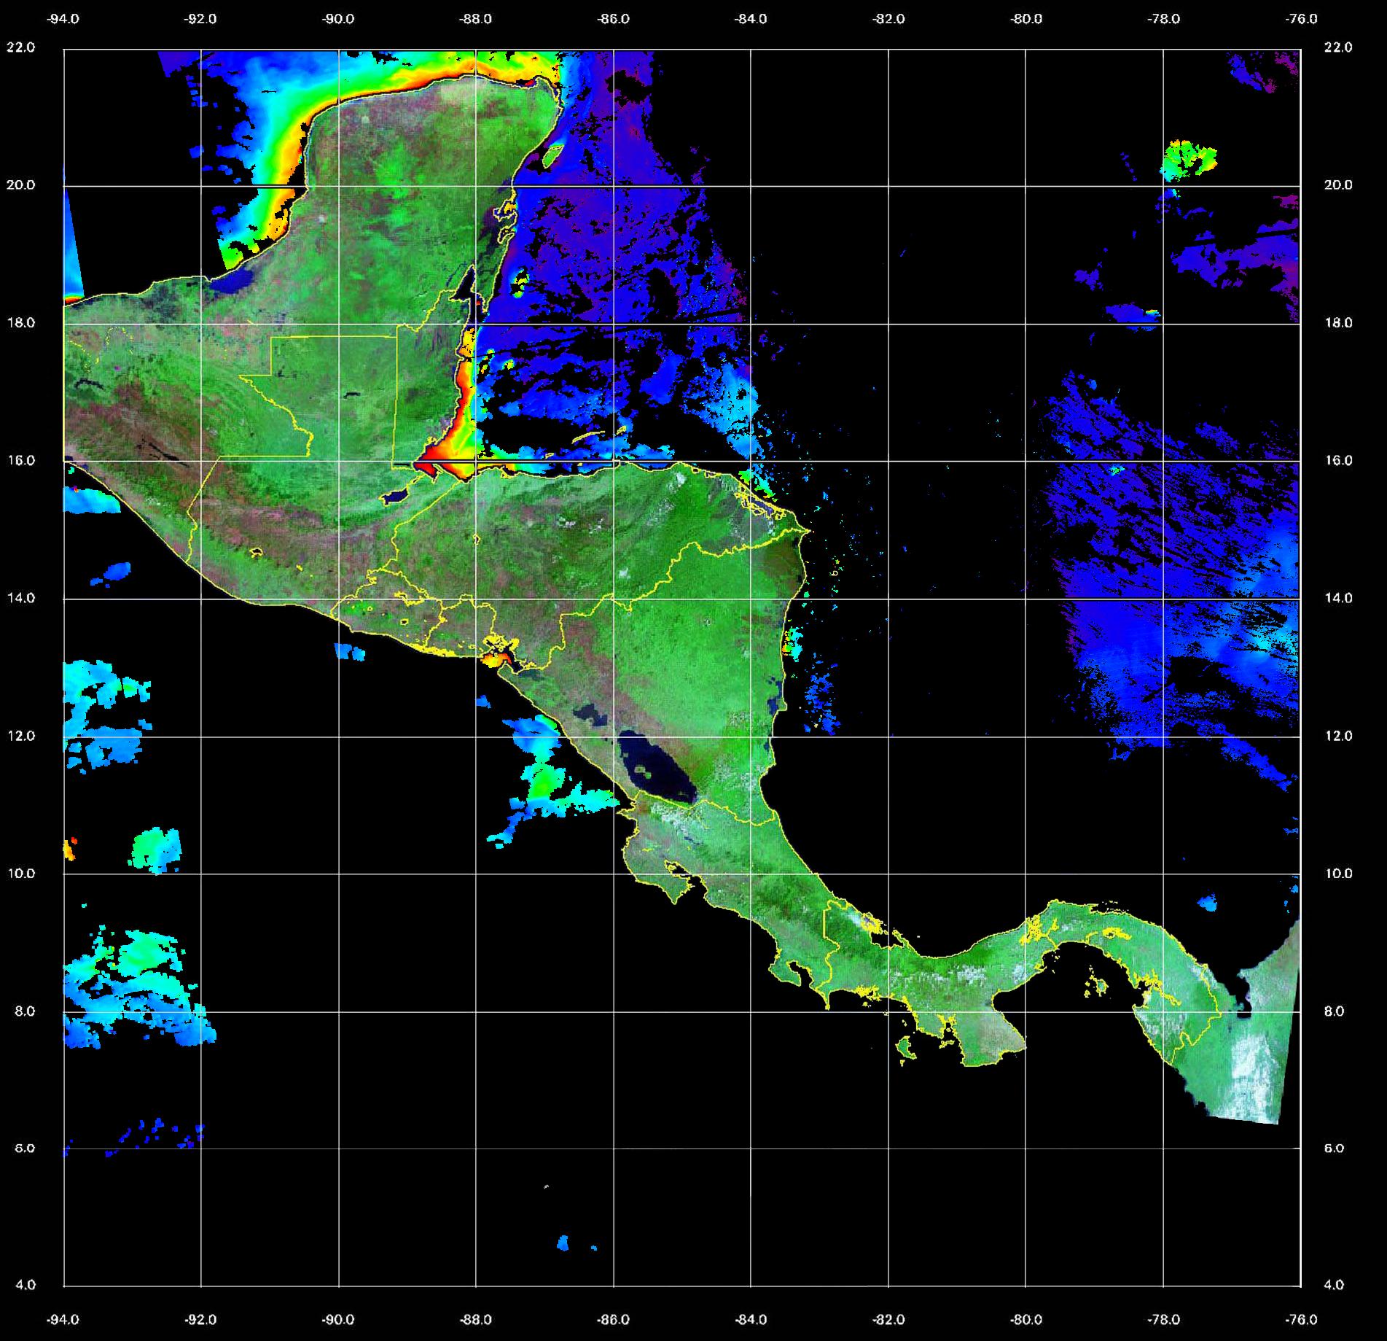
Task: Click the grid intersection at -82.0, 12.0
Action: pos(888,736)
